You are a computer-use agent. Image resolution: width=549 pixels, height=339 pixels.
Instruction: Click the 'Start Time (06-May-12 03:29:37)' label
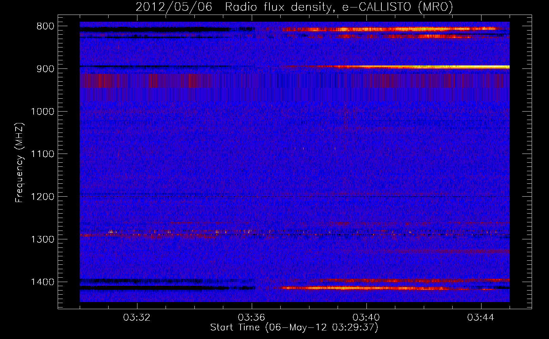tap(294, 327)
